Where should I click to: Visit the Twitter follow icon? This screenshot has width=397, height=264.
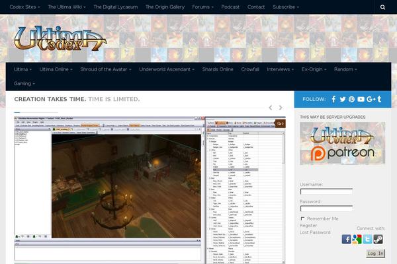(x=343, y=99)
